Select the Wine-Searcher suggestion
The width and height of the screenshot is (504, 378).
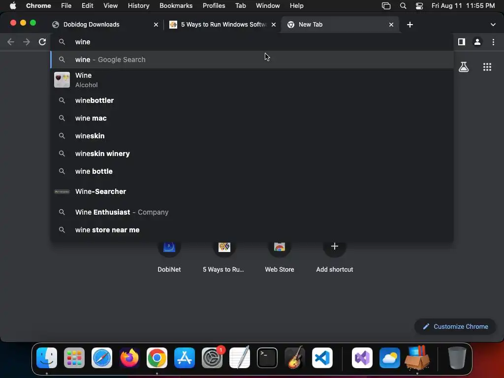pyautogui.click(x=252, y=191)
